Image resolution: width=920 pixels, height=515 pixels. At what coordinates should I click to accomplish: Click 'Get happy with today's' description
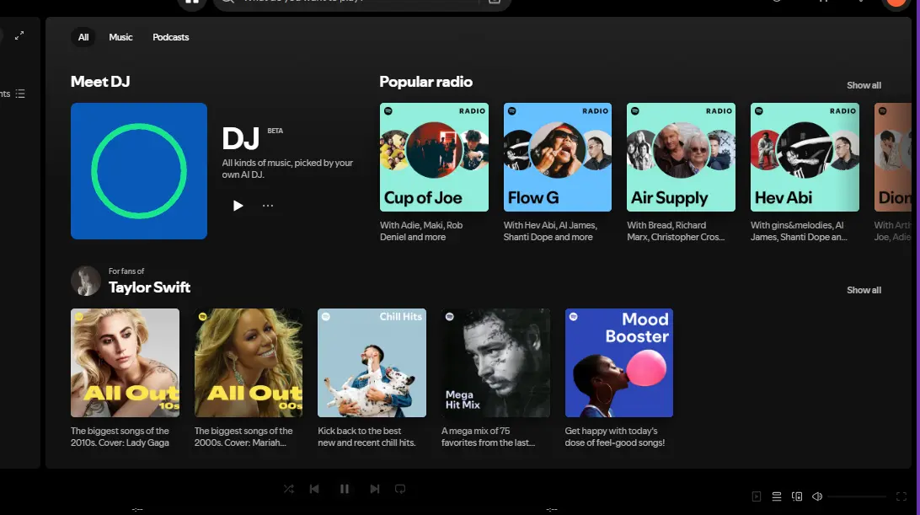pyautogui.click(x=615, y=437)
